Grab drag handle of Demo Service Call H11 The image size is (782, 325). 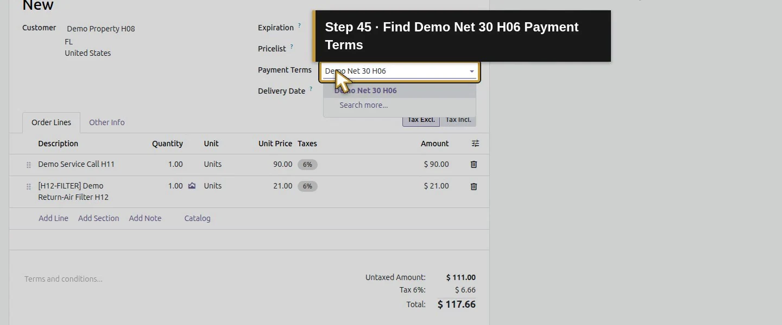coord(29,165)
